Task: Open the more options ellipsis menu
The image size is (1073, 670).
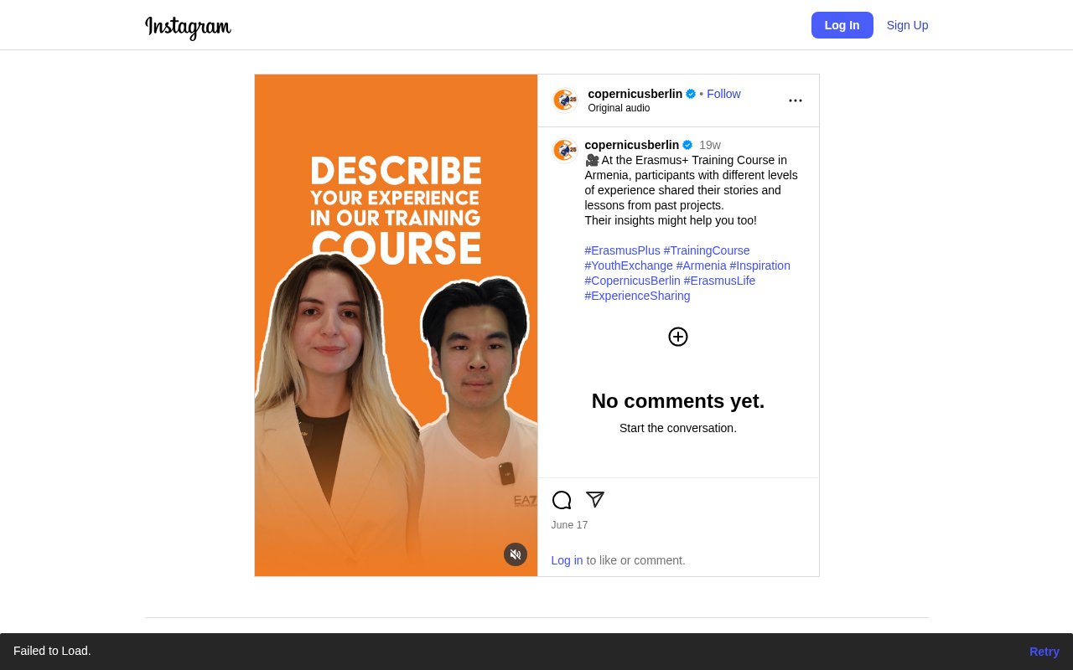Action: coord(795,100)
